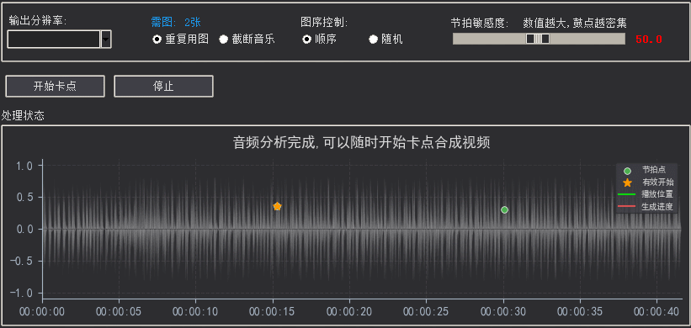Click the 音频分析完成 status title text
The height and width of the screenshot is (328, 691).
click(x=361, y=143)
